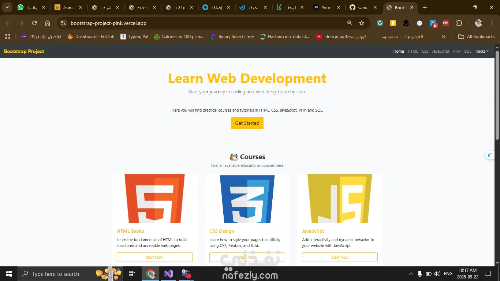Go back using the browser back arrow
Viewport: 500px width, 281px height.
[x=8, y=23]
